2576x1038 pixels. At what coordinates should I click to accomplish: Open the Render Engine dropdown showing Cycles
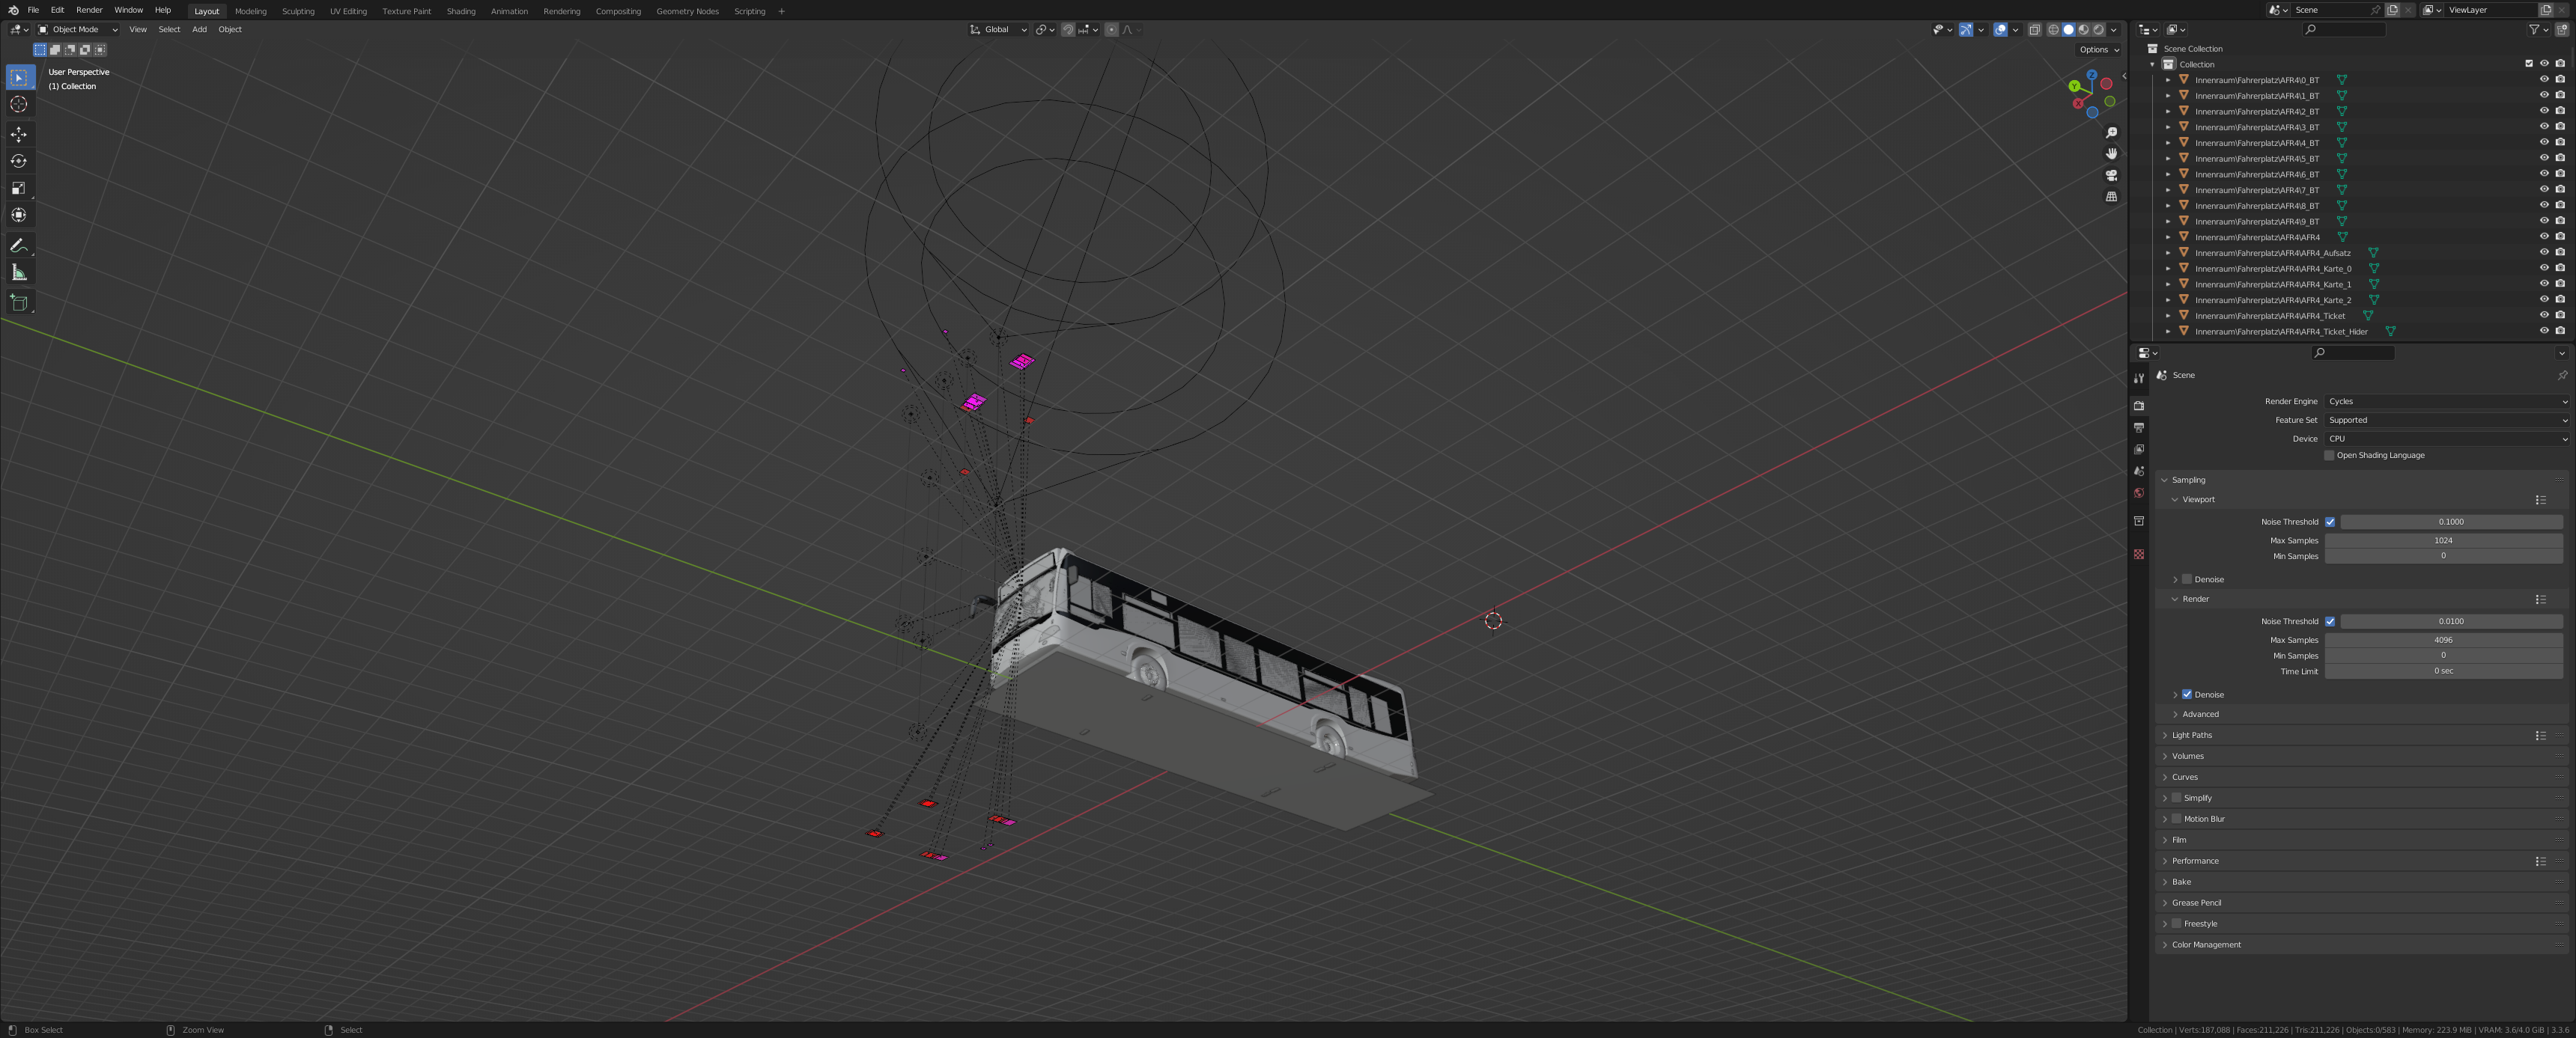pos(2445,400)
